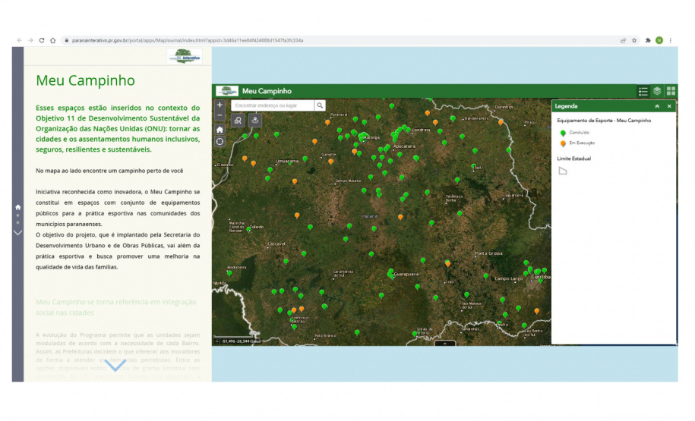Open browser home page icon
Image resolution: width=695 pixels, height=421 pixels.
[x=52, y=40]
